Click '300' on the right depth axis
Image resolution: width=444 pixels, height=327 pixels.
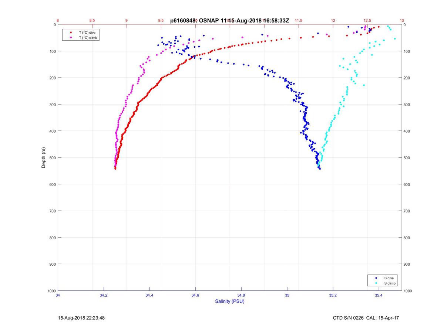(407, 105)
